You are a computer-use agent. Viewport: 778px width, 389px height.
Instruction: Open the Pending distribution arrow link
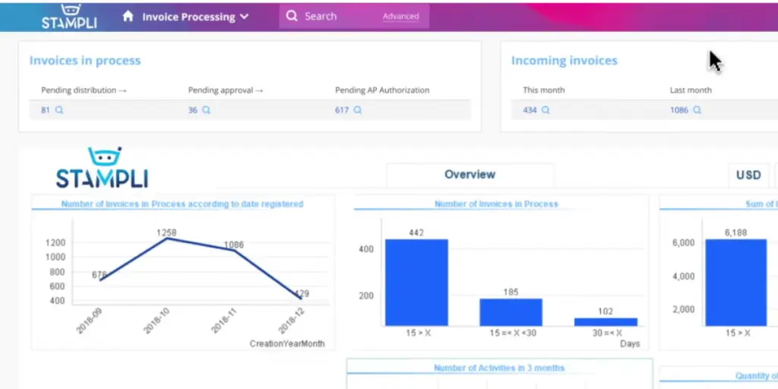(x=84, y=90)
